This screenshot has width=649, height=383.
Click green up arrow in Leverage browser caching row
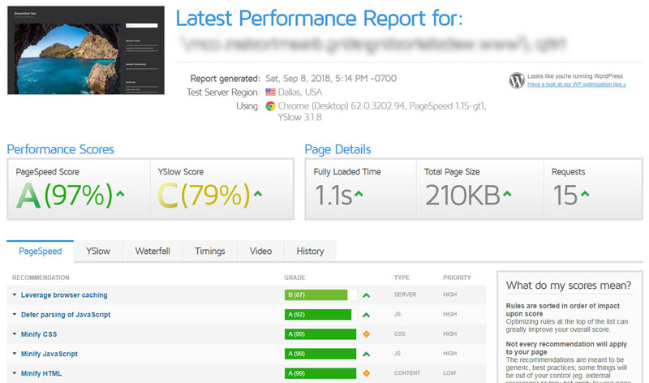pos(366,295)
